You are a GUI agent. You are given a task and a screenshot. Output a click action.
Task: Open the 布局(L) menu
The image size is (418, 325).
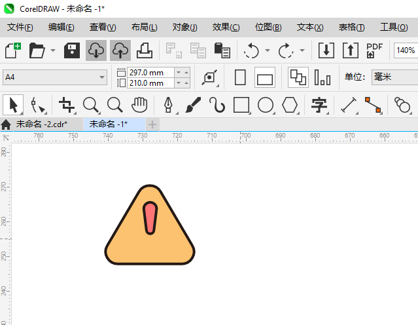coord(144,28)
